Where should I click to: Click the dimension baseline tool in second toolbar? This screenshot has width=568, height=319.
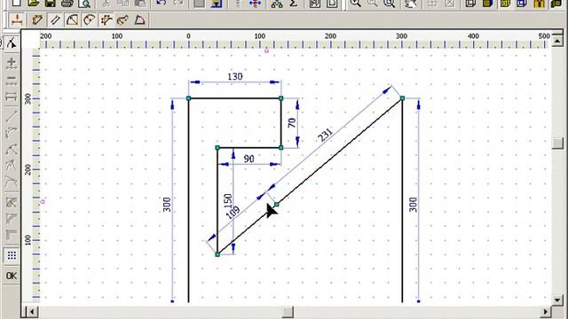coord(17,20)
